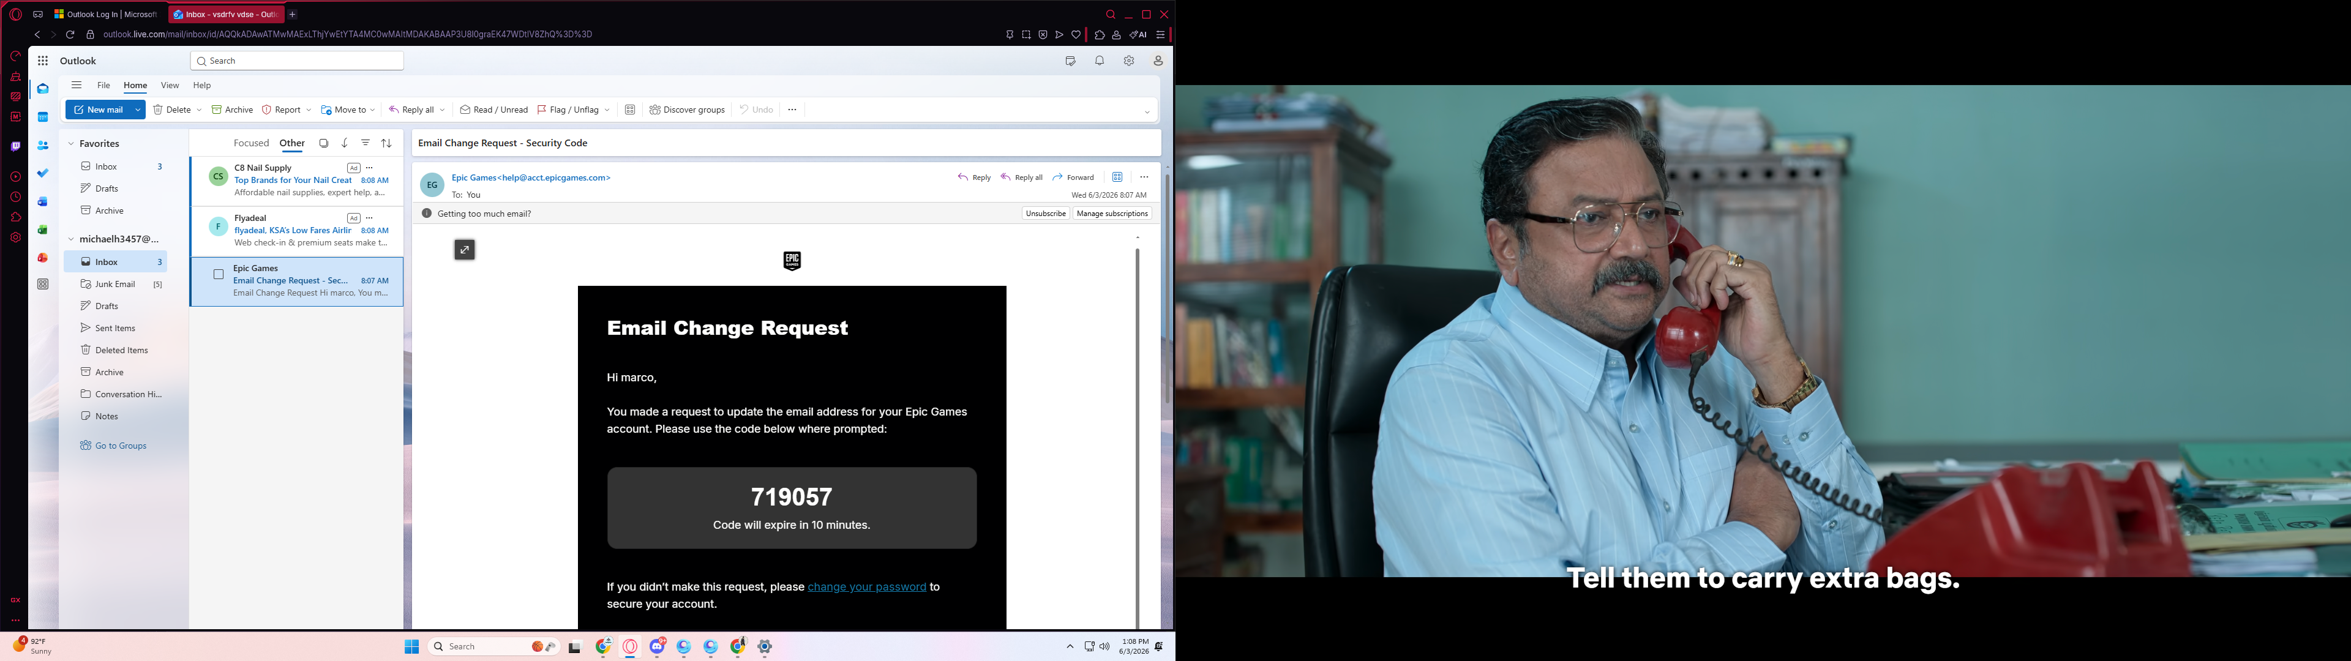
Task: Collapse the Favorites folder group
Action: coord(70,144)
